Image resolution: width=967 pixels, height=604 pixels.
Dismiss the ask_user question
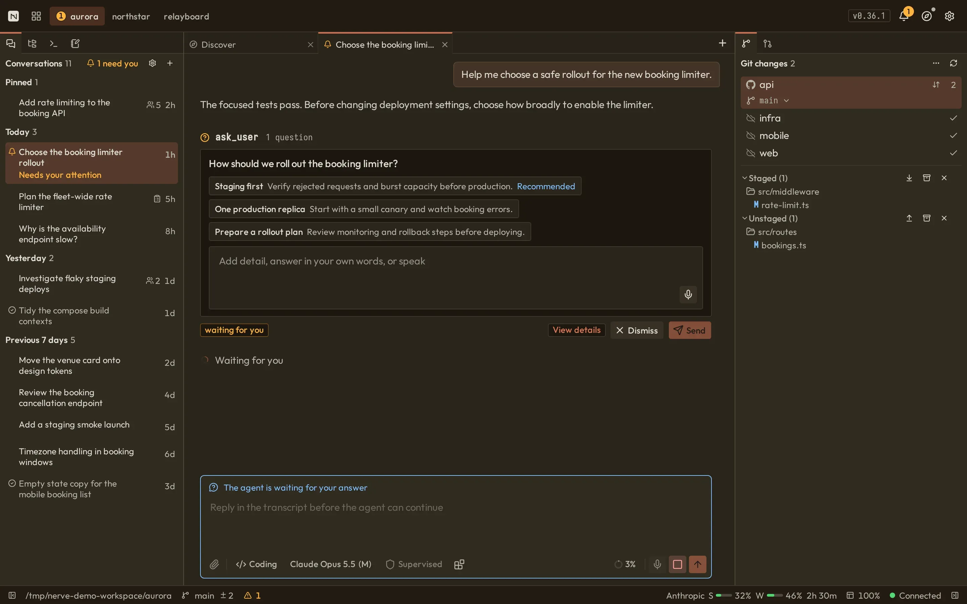click(637, 331)
